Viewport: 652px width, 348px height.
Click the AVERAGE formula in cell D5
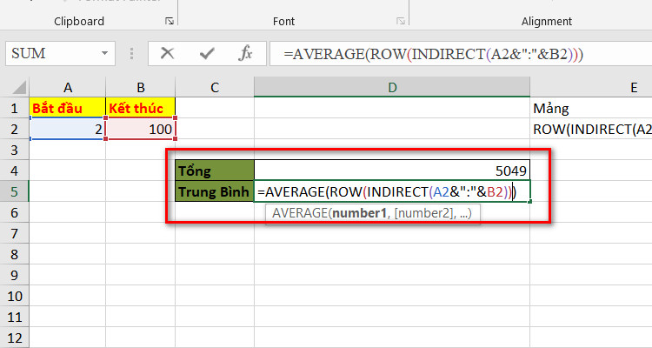point(392,191)
